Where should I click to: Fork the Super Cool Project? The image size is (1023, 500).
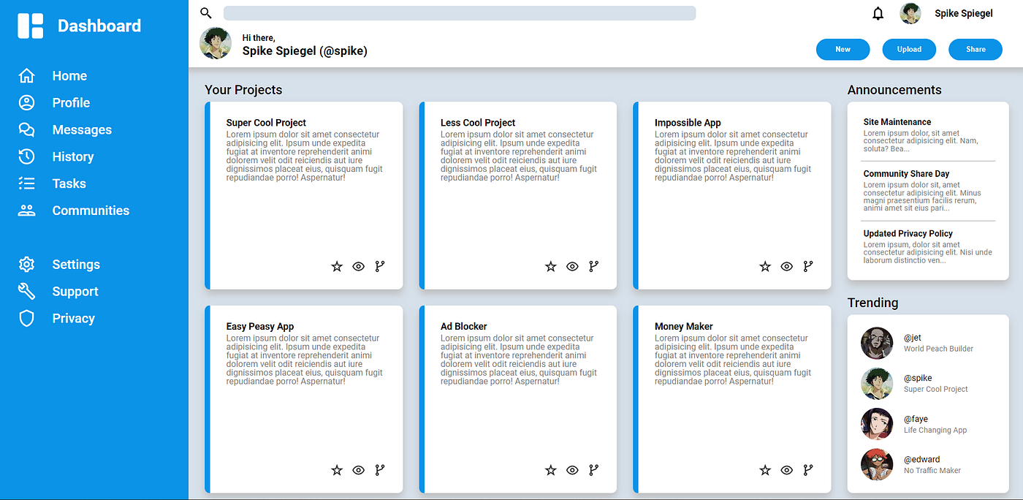point(380,266)
